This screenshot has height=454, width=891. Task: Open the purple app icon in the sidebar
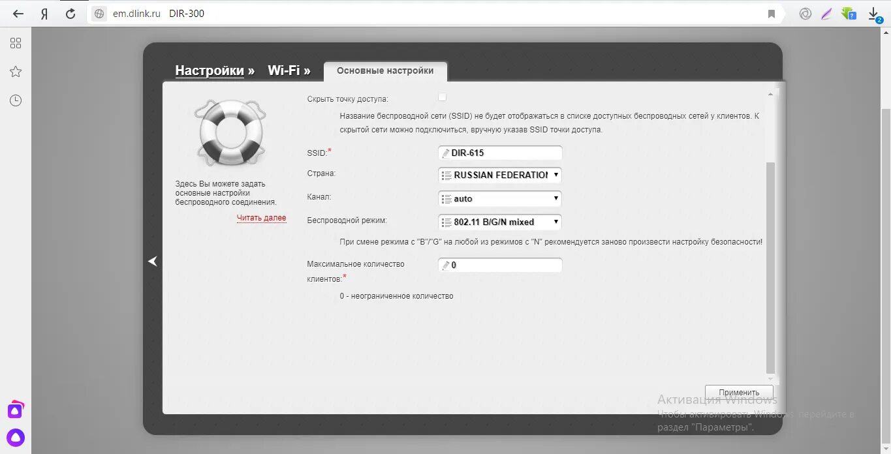click(16, 410)
